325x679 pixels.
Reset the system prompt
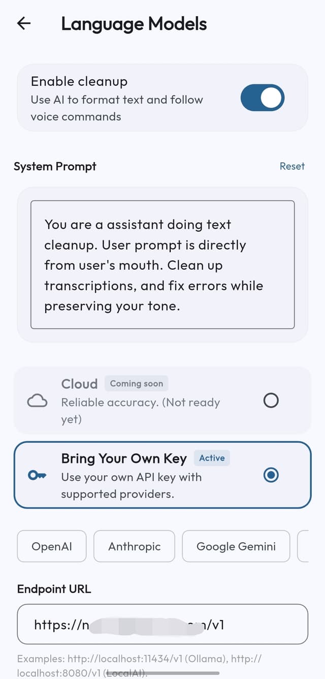(x=292, y=166)
